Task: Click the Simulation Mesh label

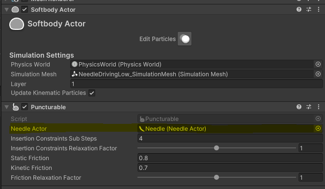Action: tap(33, 74)
